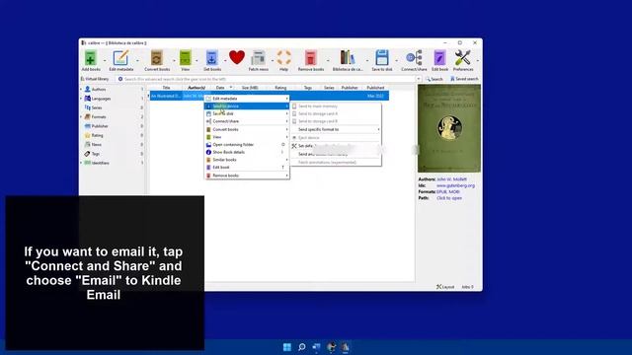Image resolution: width=632 pixels, height=355 pixels.
Task: Open the Edit metadata toolbar icon
Action: (x=120, y=58)
